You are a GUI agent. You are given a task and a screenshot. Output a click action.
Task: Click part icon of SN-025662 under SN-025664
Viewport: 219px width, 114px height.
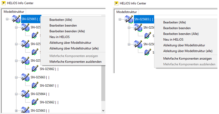[35, 102]
